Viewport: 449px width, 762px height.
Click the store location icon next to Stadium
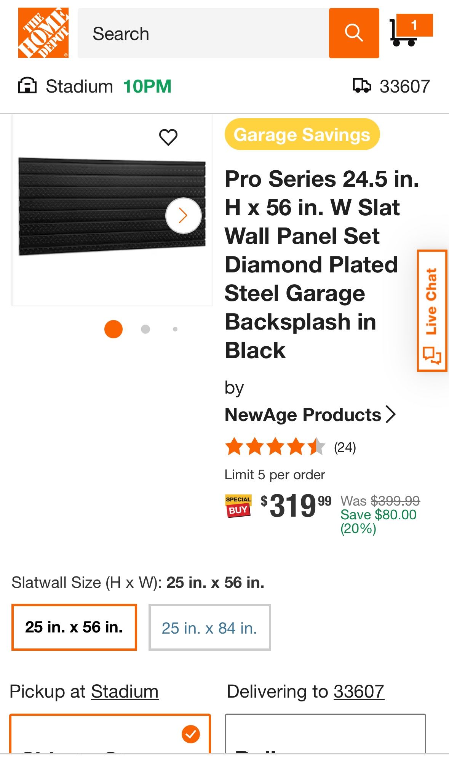click(28, 86)
